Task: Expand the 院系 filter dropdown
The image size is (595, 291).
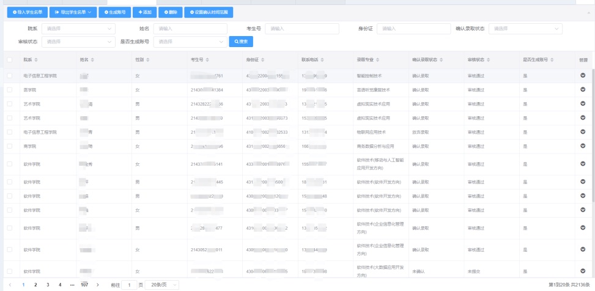Action: click(x=78, y=29)
